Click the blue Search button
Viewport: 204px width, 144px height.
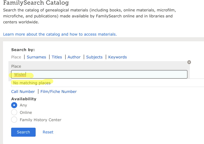(x=23, y=132)
